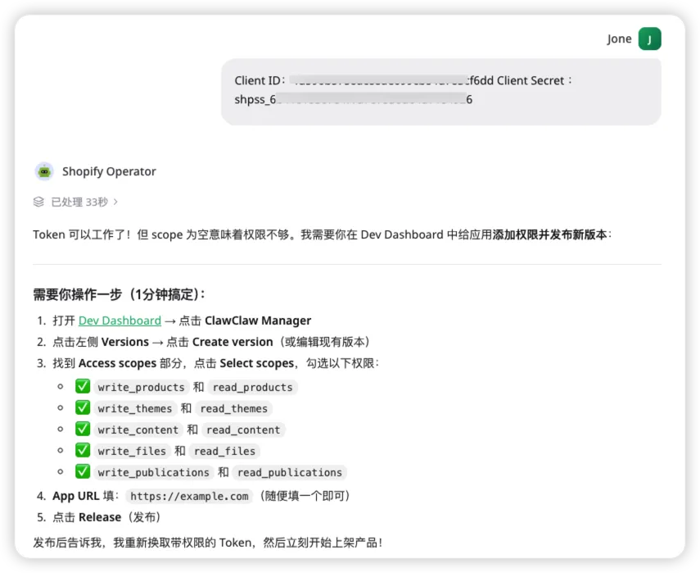
Task: Click the Versions bold text in step 2
Action: pyautogui.click(x=125, y=342)
